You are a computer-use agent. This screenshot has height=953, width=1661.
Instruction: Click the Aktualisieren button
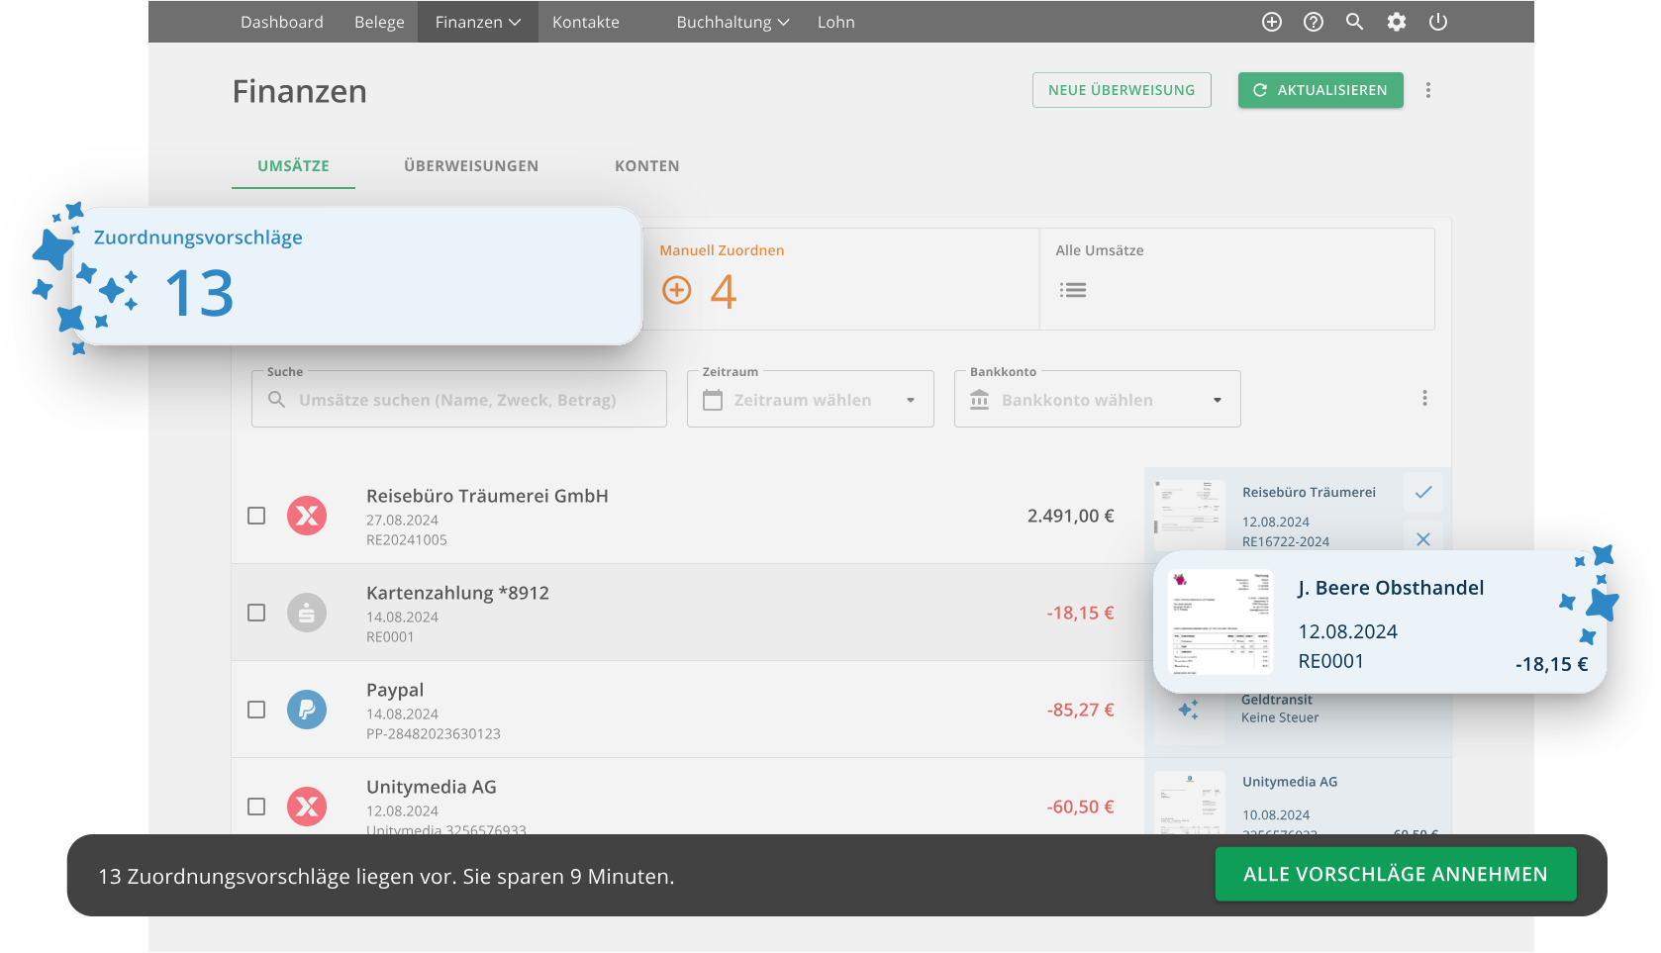coord(1320,90)
